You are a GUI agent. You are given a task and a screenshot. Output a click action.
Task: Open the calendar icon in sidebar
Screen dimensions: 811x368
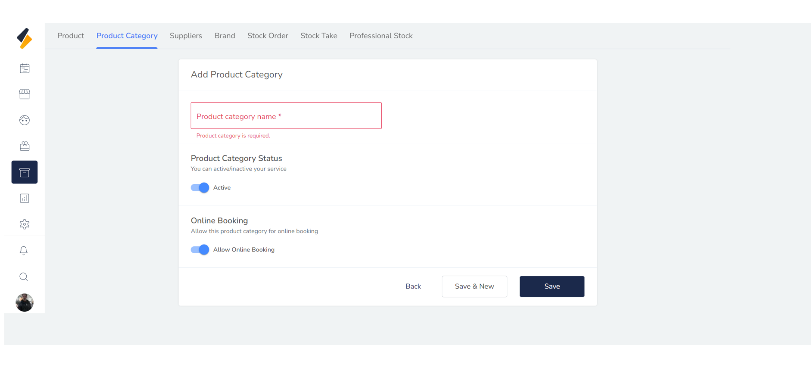[x=25, y=68]
